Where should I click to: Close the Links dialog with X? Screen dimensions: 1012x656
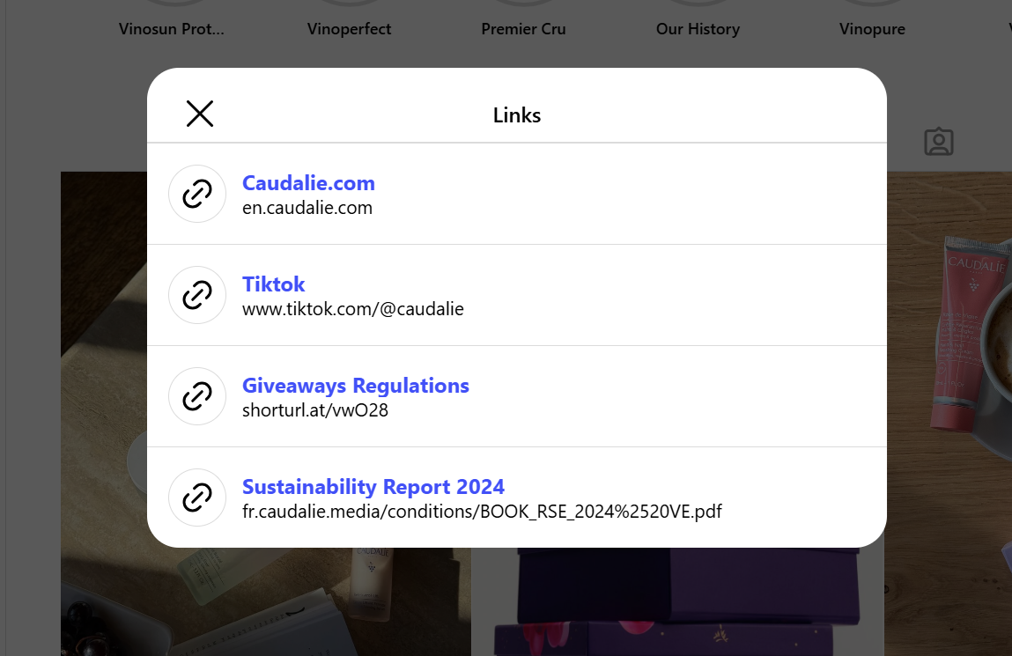pyautogui.click(x=200, y=114)
